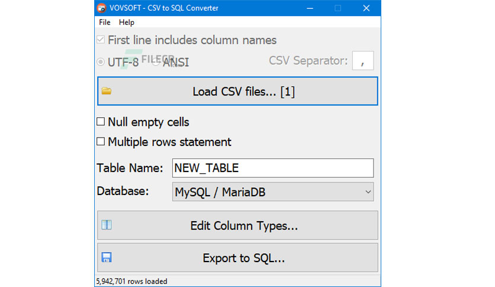This screenshot has width=495, height=287.
Task: Toggle First line includes column names checkbox
Action: tap(101, 40)
